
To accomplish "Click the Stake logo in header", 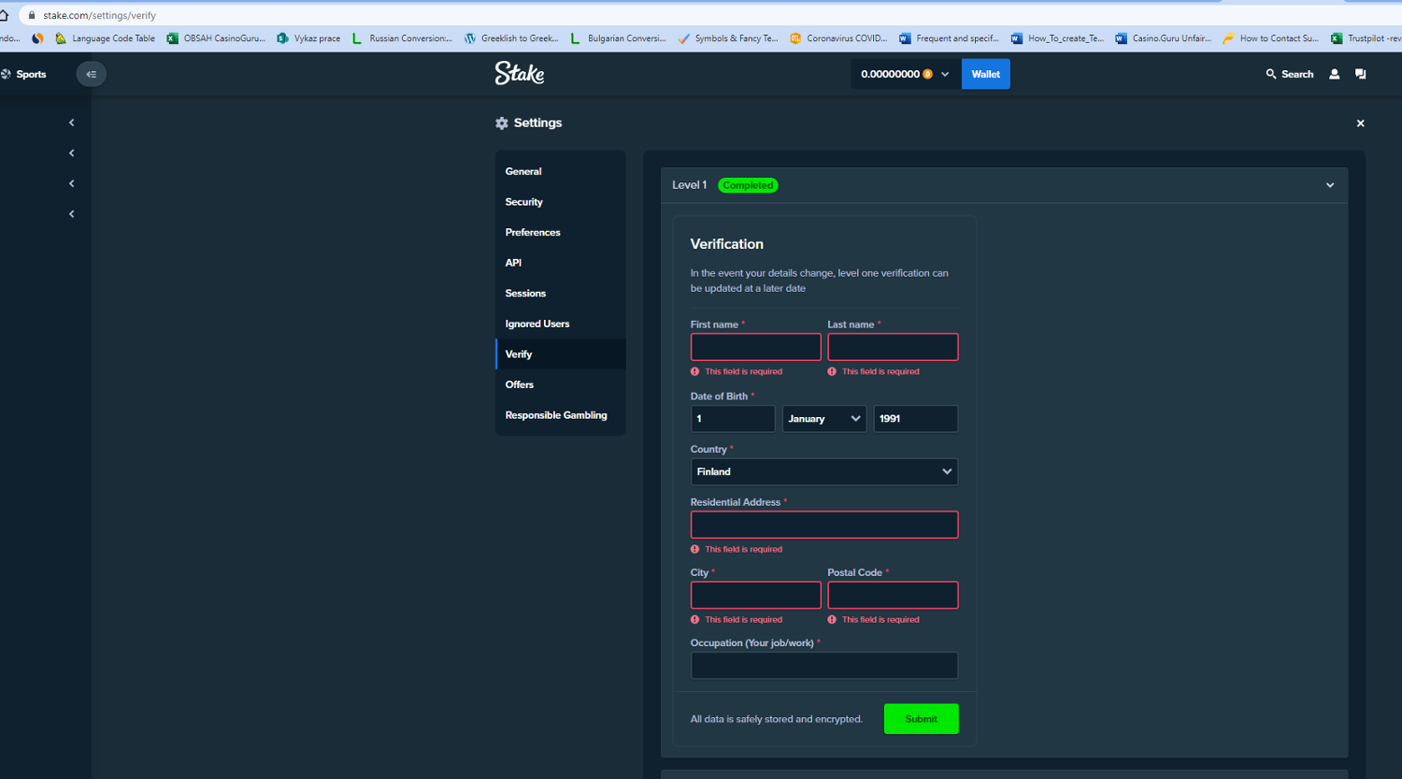I will pos(519,73).
